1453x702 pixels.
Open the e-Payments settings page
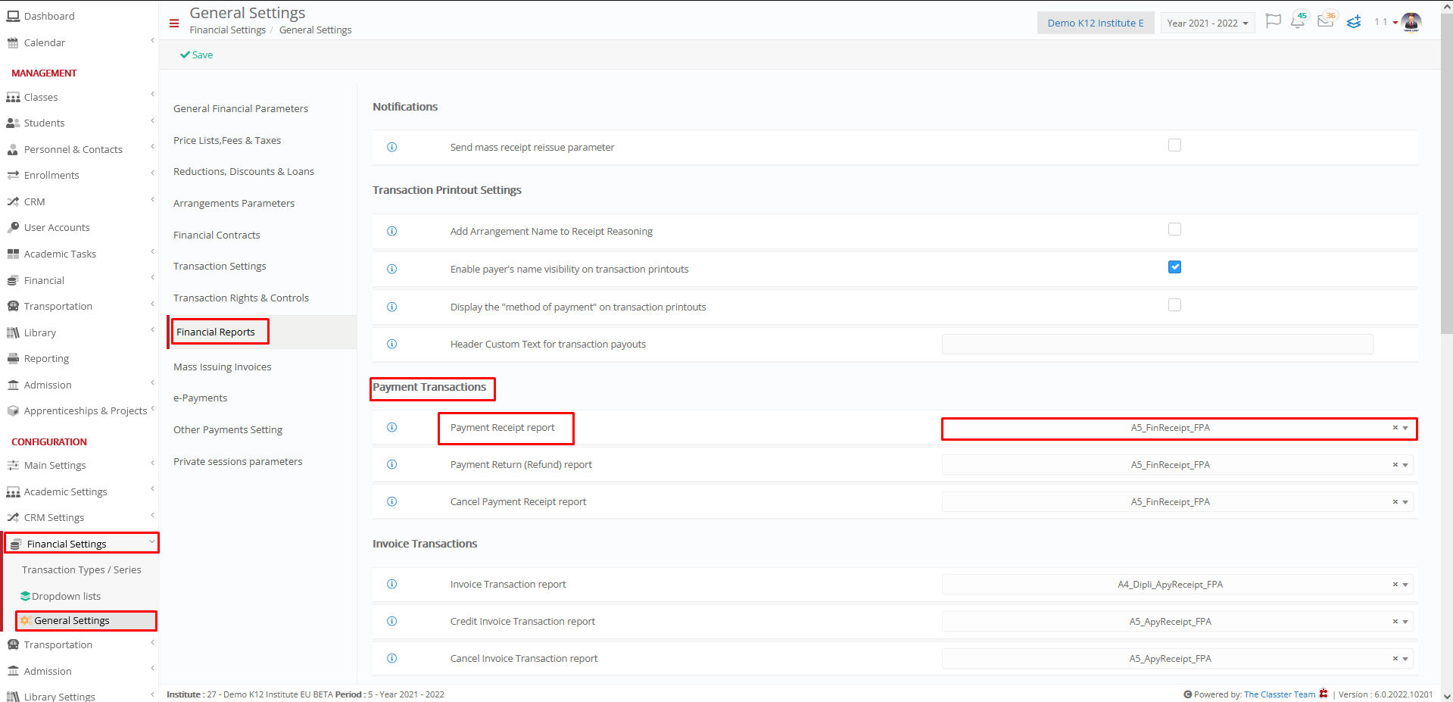click(x=200, y=398)
